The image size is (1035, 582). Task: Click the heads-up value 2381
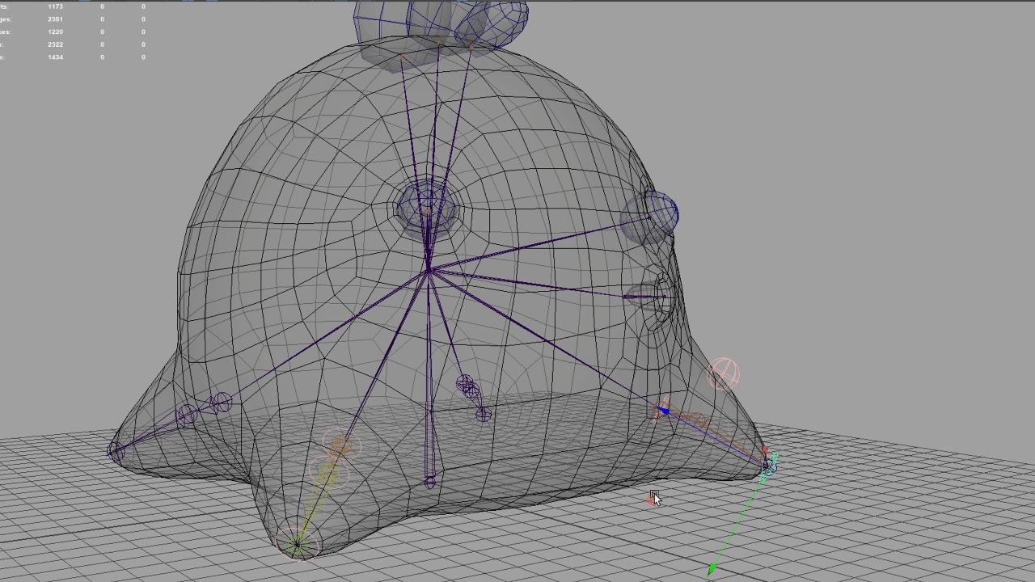[x=55, y=19]
